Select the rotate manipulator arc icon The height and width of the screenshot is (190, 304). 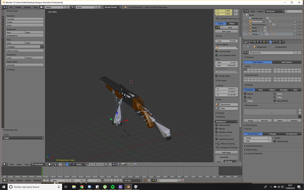tap(70, 164)
